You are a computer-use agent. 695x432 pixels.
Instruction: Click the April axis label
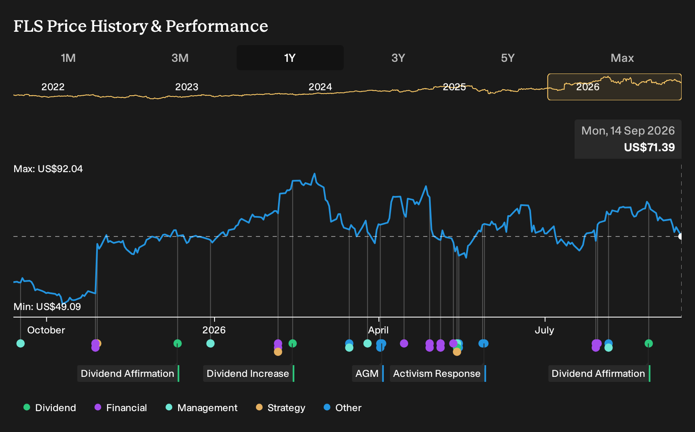[378, 330]
